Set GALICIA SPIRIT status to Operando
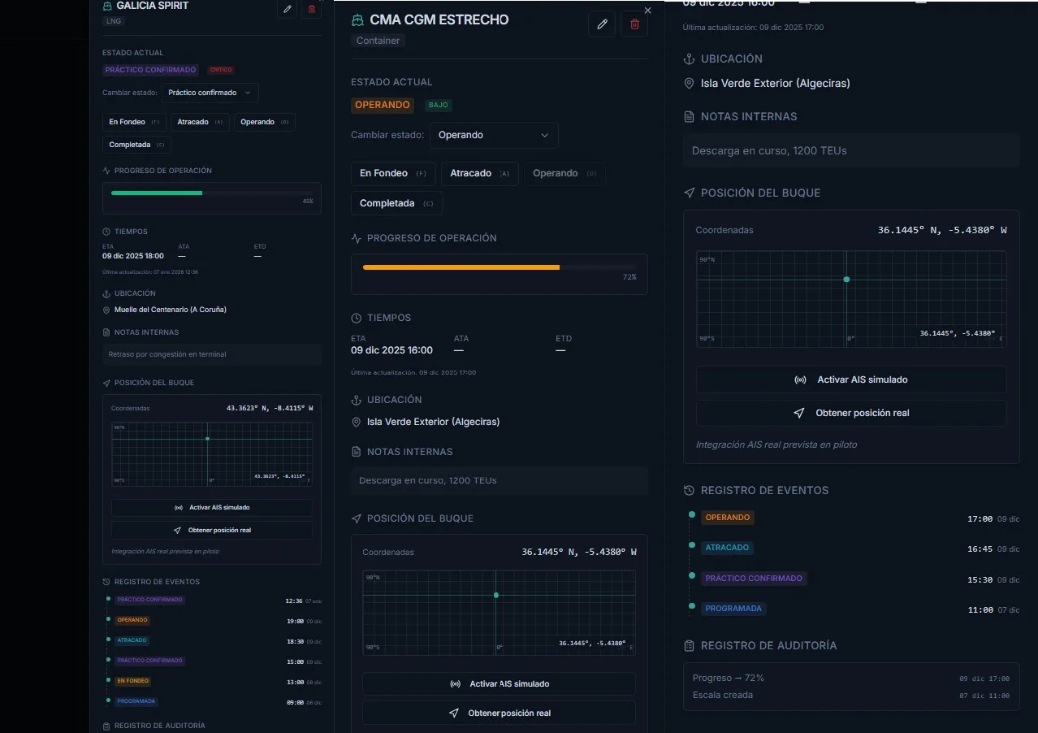 point(265,122)
